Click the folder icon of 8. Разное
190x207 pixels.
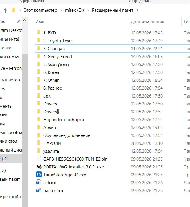pos(39,88)
